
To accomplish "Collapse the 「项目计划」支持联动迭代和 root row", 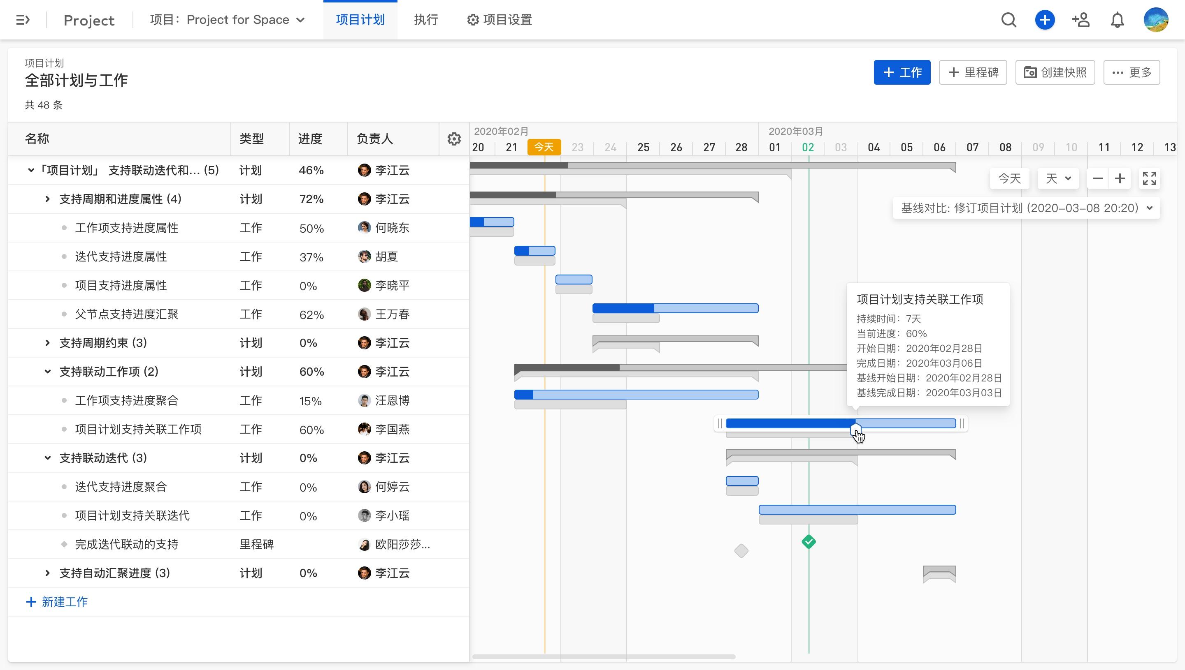I will tap(31, 170).
